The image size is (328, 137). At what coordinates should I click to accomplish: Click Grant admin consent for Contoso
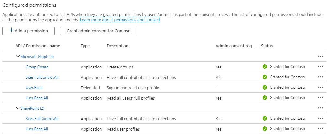coord(99,31)
